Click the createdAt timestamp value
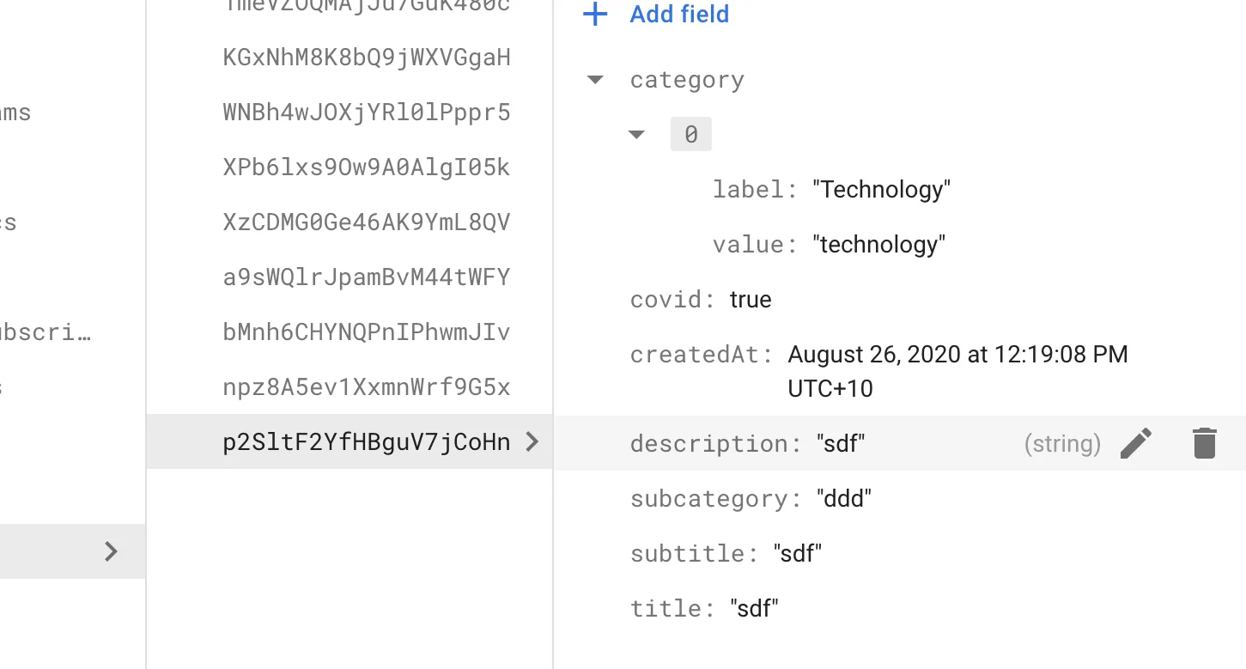The width and height of the screenshot is (1246, 669). click(957, 355)
